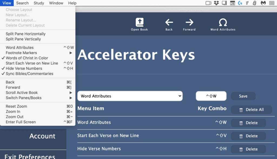This screenshot has height=159, width=277.
Task: Open the Help menu
Action: click(x=72, y=3)
